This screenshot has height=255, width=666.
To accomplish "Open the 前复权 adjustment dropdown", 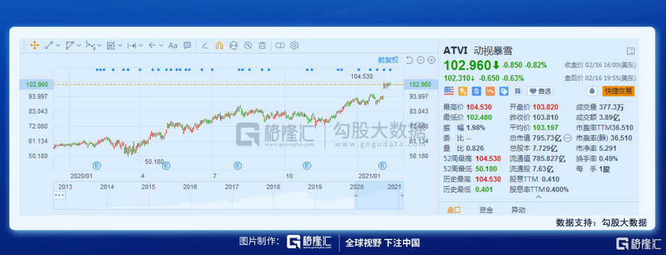I will 388,60.
